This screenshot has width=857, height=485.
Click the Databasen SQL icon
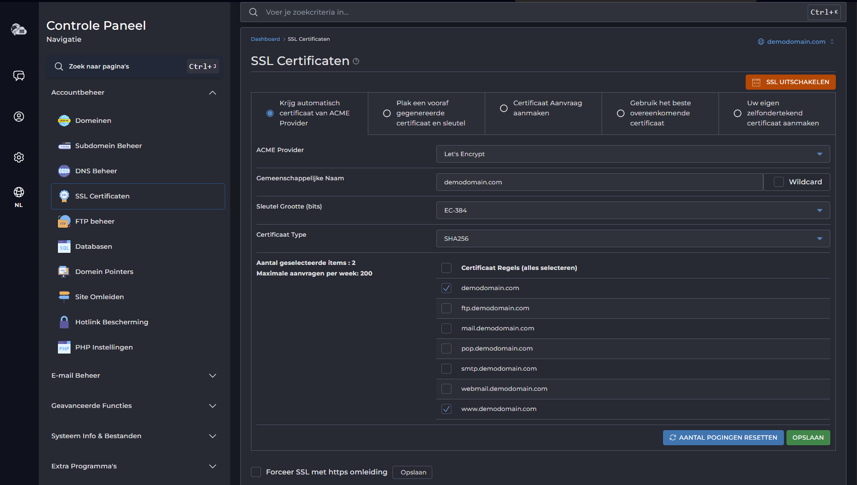(64, 246)
